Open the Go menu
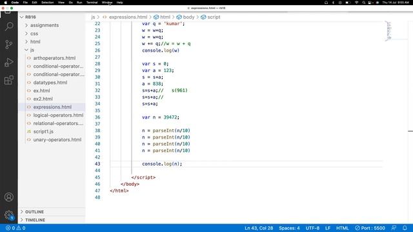This screenshot has width=413, height=232. click(70, 3)
